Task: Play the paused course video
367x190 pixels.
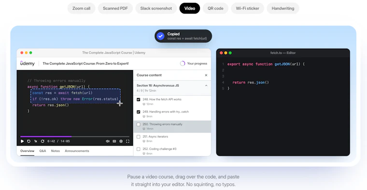Action: 22,141
